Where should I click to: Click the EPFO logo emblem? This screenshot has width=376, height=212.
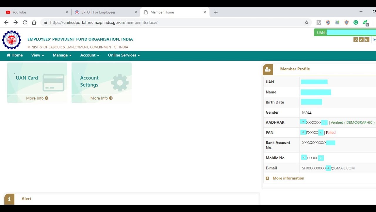coord(12,40)
